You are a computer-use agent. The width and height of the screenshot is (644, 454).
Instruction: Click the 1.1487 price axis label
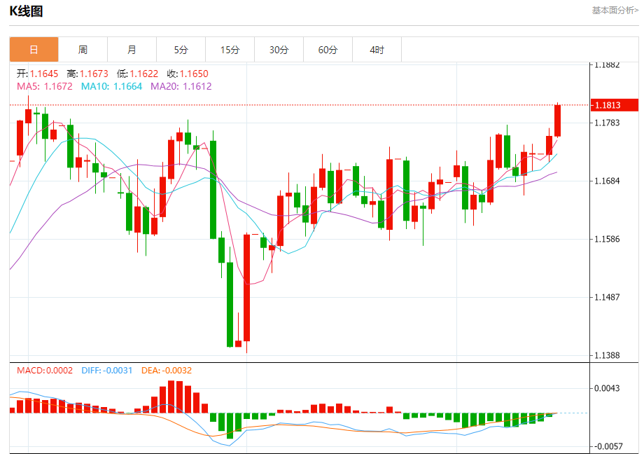point(607,297)
